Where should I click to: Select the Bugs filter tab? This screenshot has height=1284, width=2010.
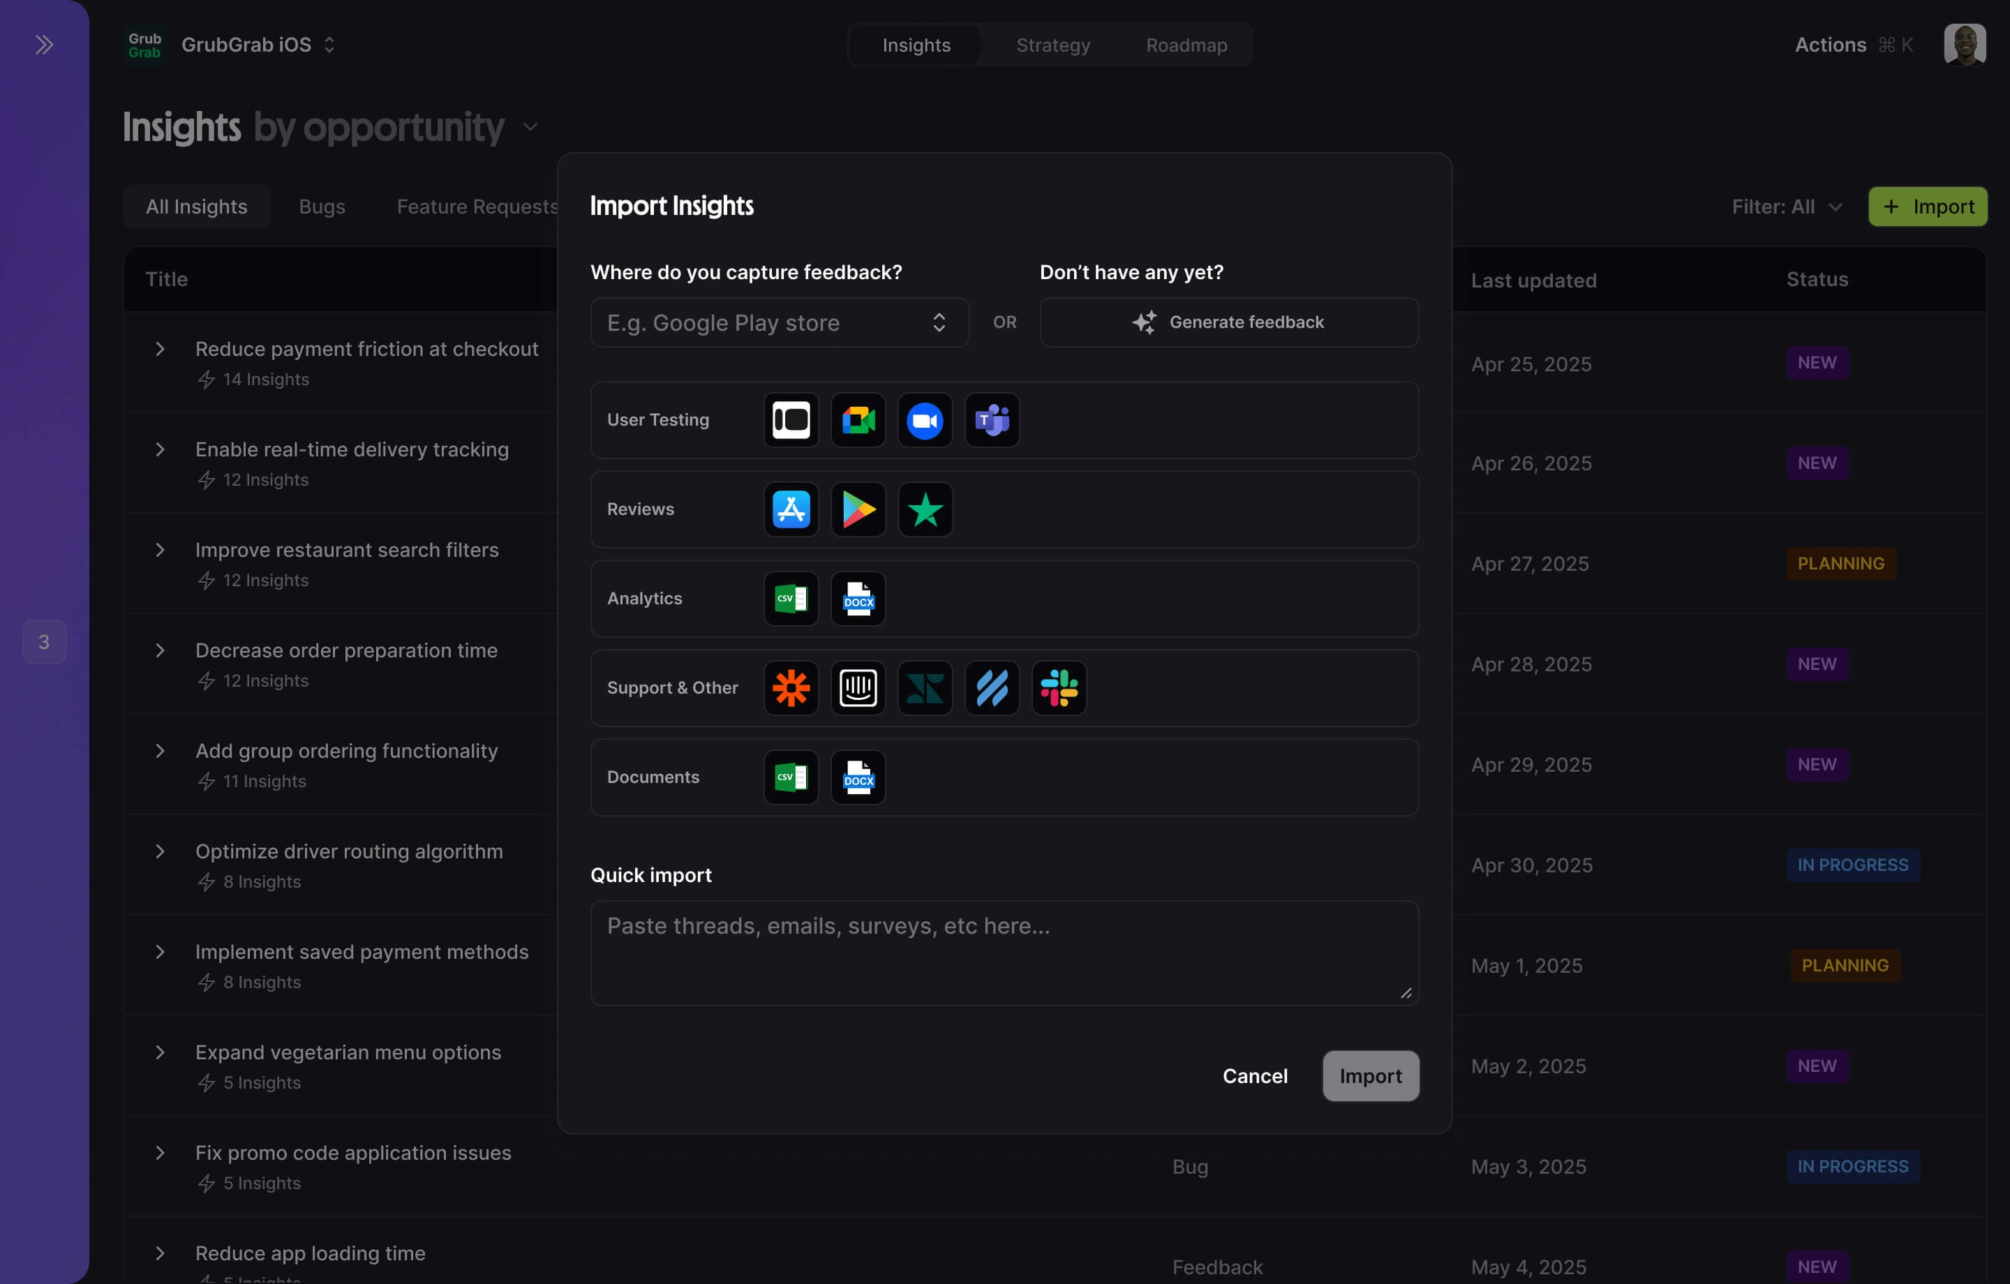point(321,207)
